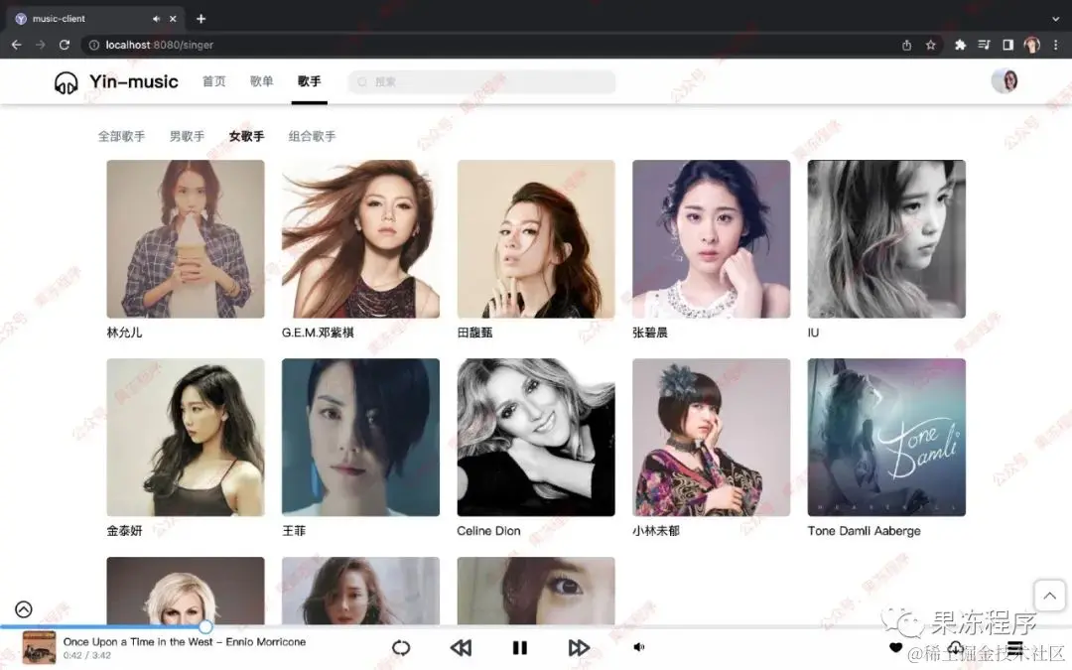Image resolution: width=1072 pixels, height=670 pixels.
Task: Click the search input field
Action: [481, 80]
